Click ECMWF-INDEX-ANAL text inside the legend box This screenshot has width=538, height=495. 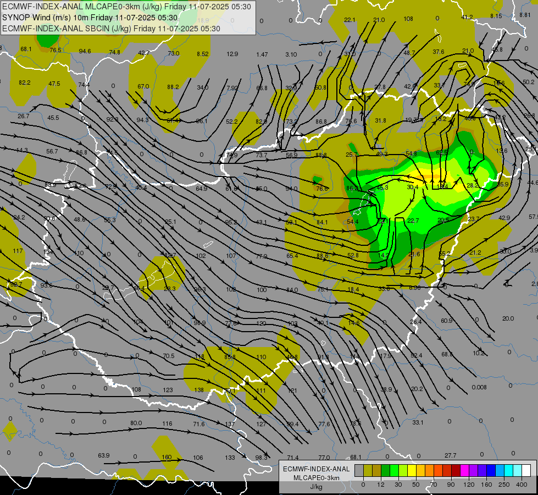(x=317, y=469)
